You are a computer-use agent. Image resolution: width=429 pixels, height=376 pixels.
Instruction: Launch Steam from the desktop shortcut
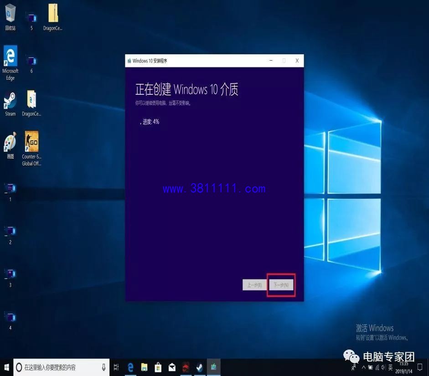(10, 104)
